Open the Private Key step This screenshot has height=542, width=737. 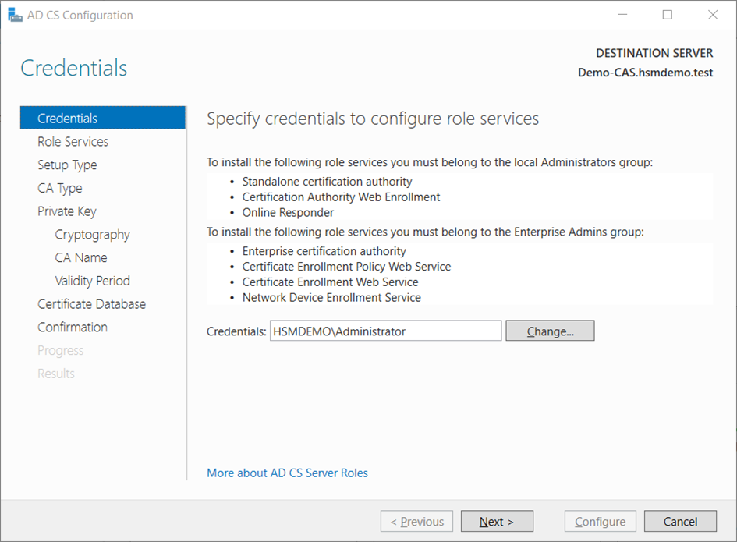click(66, 211)
